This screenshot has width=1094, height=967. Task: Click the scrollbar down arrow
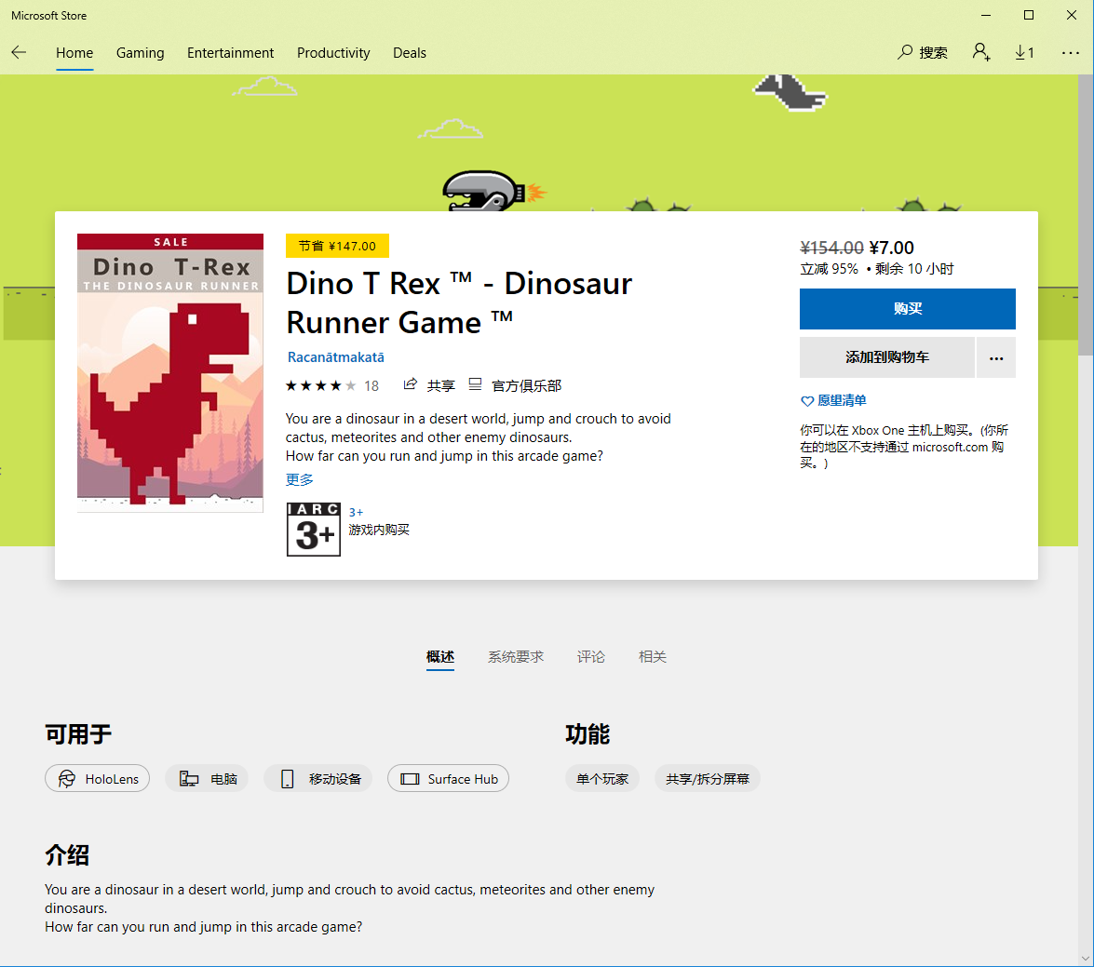point(1086,958)
